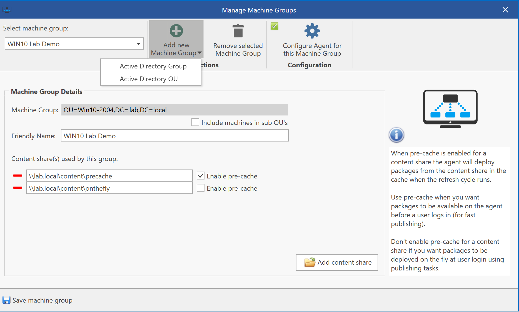Image resolution: width=519 pixels, height=312 pixels.
Task: Click the network monitor illustration icon
Action: pos(450,109)
